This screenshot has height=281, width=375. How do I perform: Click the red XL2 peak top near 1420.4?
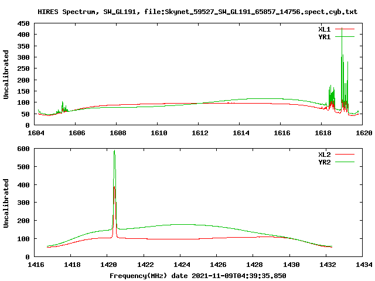(x=114, y=189)
